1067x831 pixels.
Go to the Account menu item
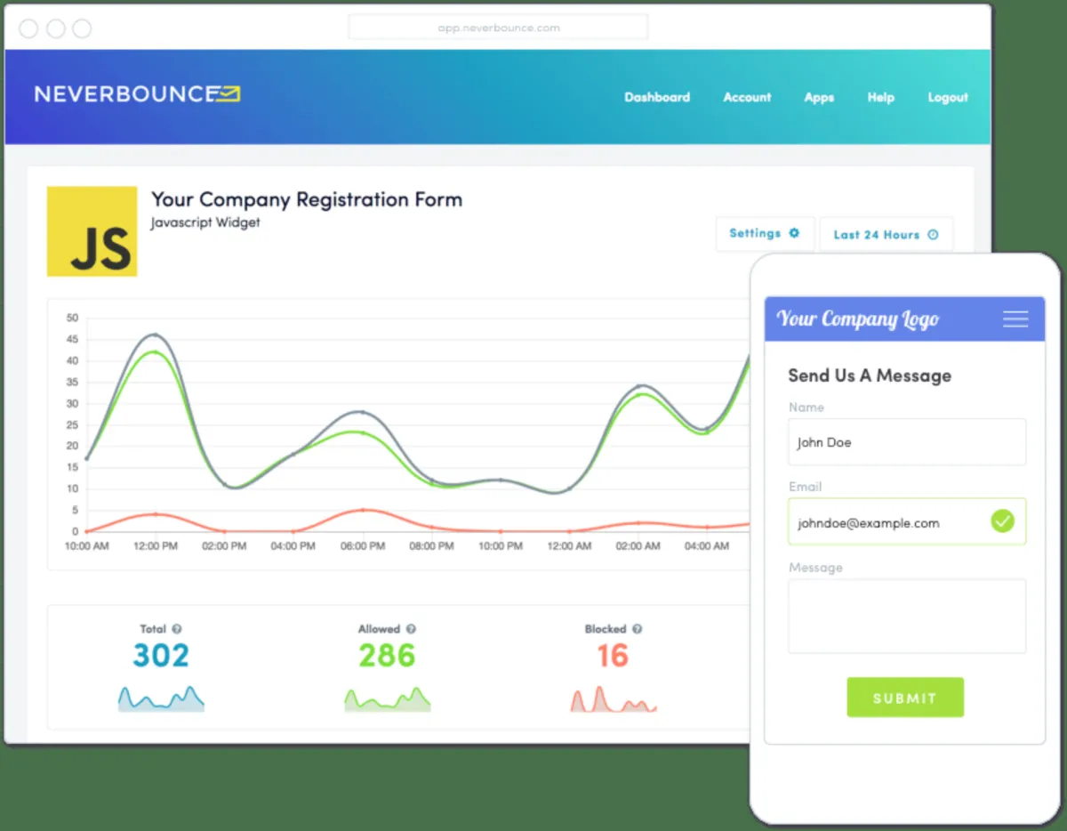[747, 97]
